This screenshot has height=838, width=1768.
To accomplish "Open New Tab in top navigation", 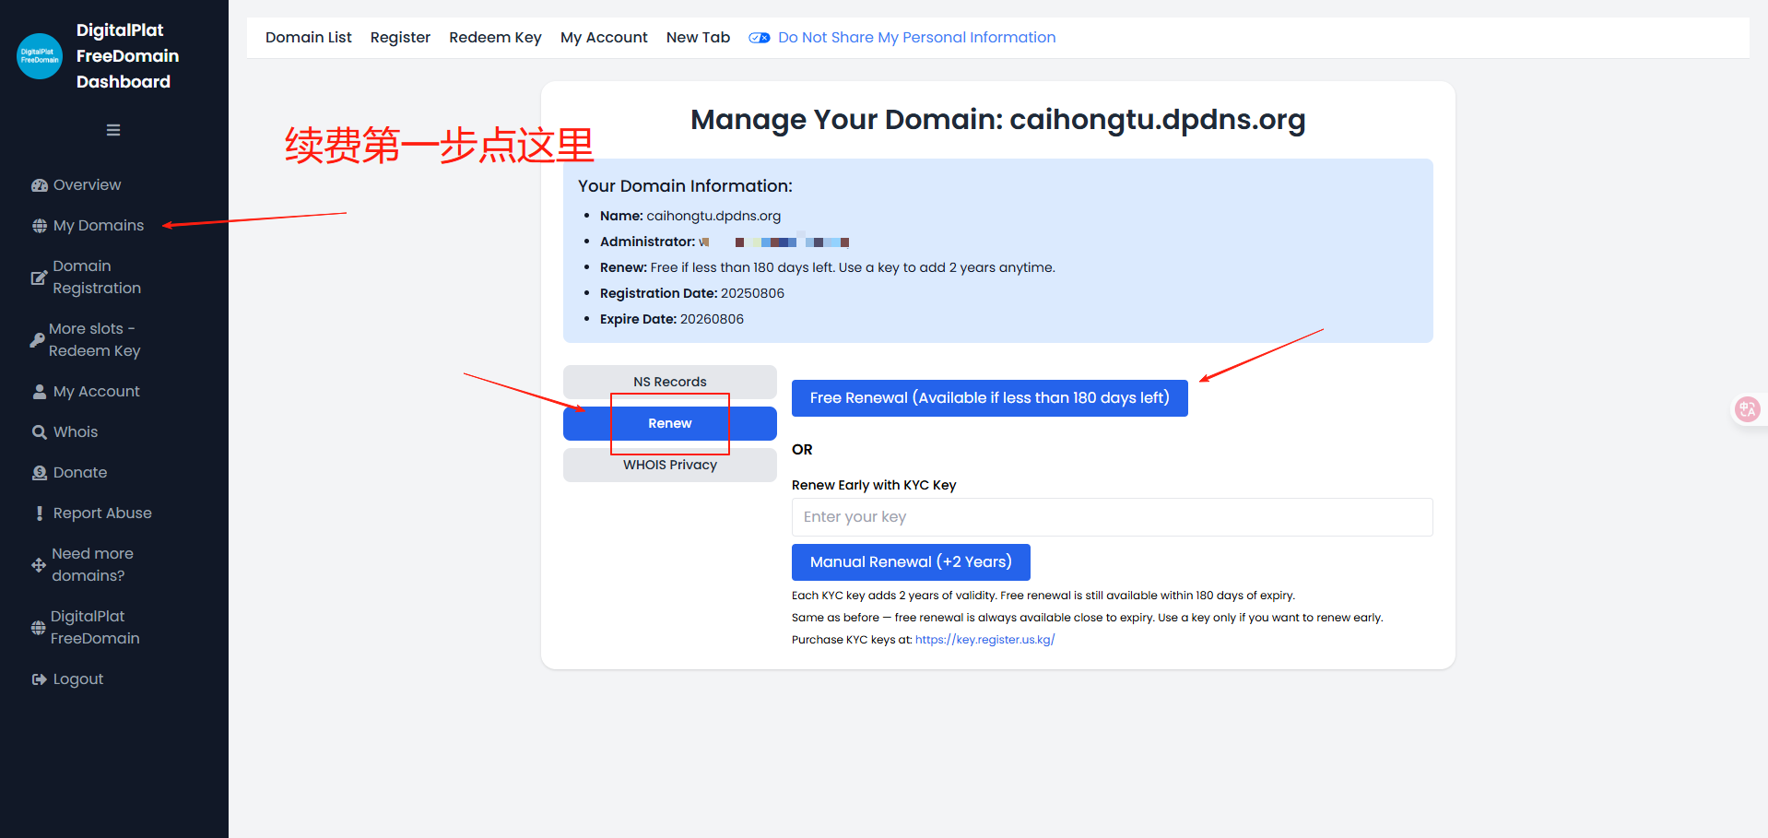I will [x=698, y=38].
